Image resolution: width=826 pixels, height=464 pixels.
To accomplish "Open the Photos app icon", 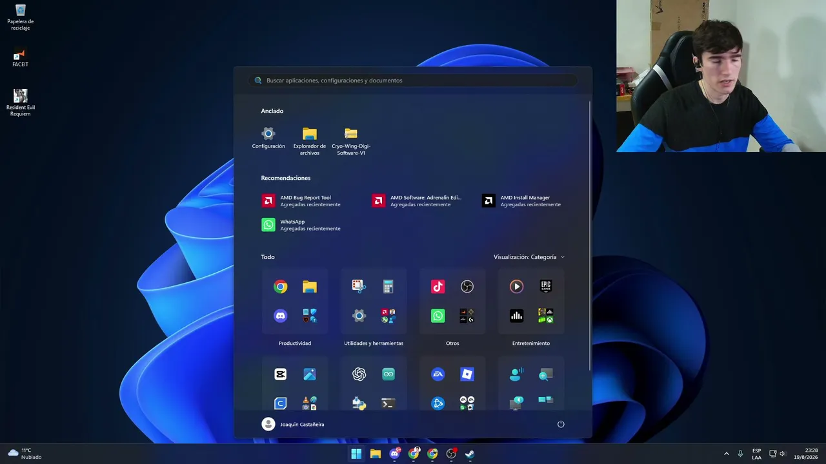I will coord(310,374).
